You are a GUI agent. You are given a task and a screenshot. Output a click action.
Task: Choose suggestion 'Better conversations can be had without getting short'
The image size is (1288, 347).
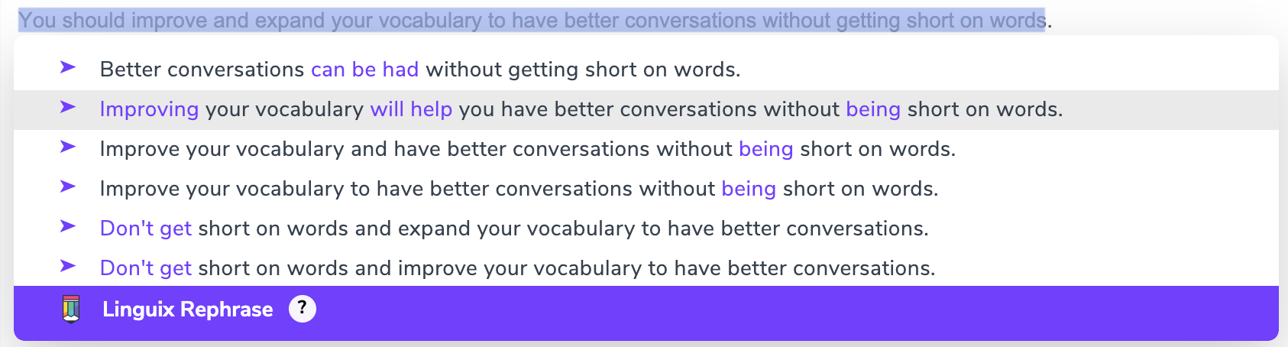click(646, 70)
